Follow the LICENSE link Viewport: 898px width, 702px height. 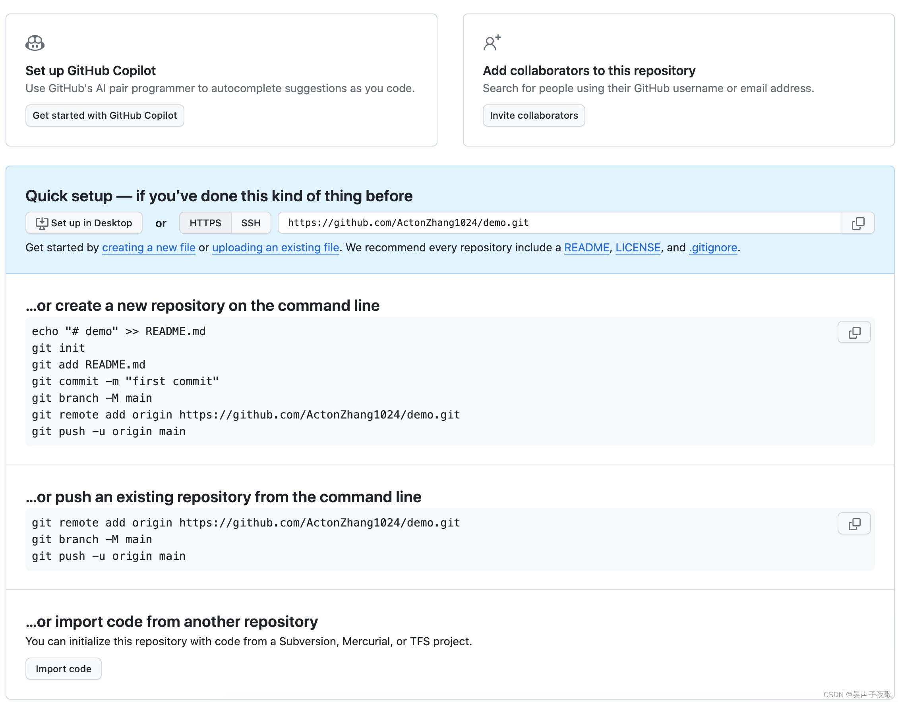click(638, 247)
